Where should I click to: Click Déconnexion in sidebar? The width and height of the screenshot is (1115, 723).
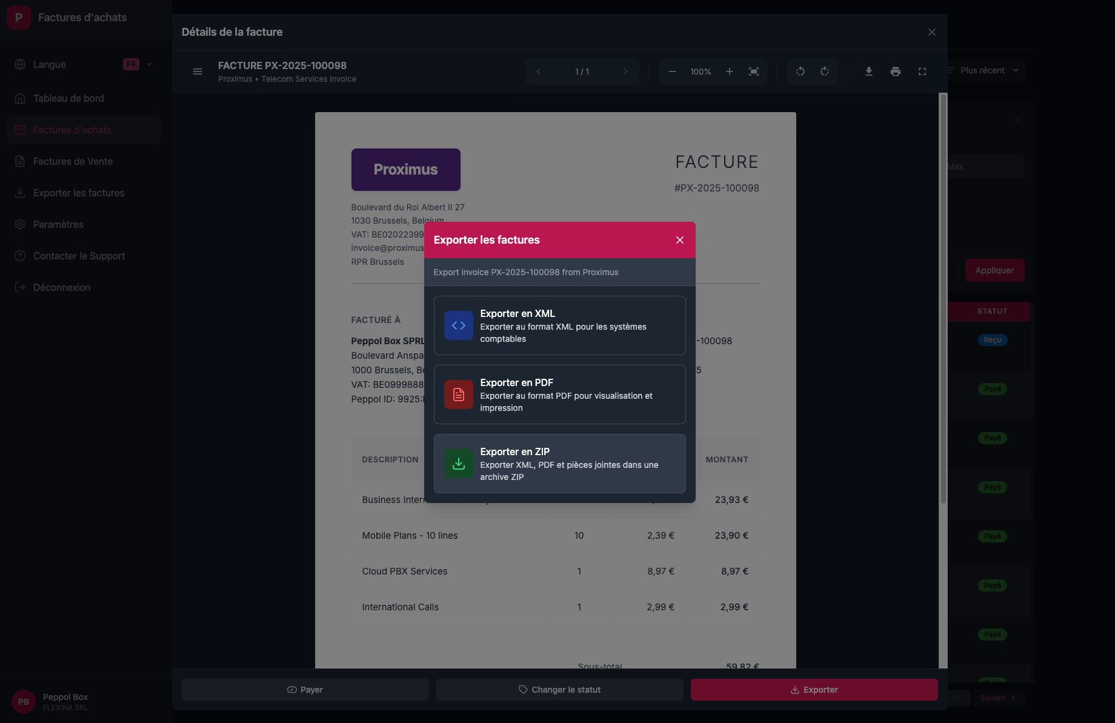point(84,287)
